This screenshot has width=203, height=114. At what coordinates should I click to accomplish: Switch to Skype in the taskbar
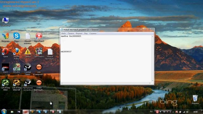point(39,112)
